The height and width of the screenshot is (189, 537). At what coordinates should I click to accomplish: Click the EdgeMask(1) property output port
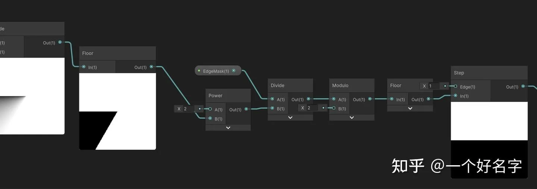(234, 71)
